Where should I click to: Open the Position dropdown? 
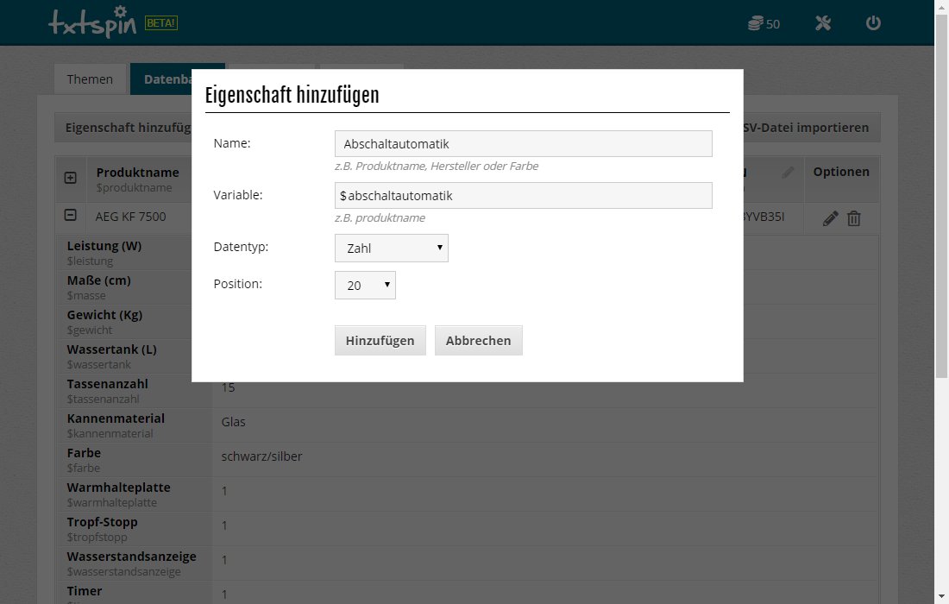click(x=365, y=286)
